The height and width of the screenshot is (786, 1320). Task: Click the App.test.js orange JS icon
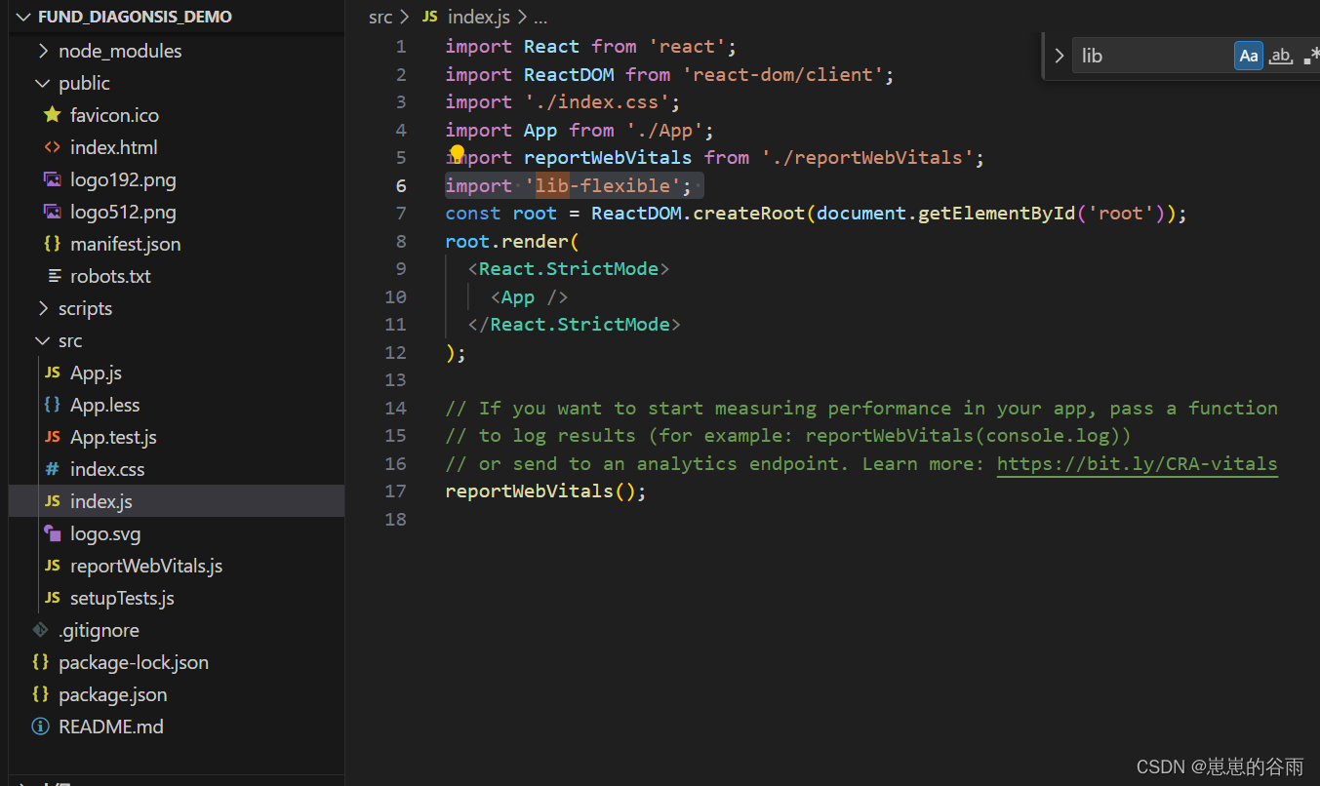point(52,437)
